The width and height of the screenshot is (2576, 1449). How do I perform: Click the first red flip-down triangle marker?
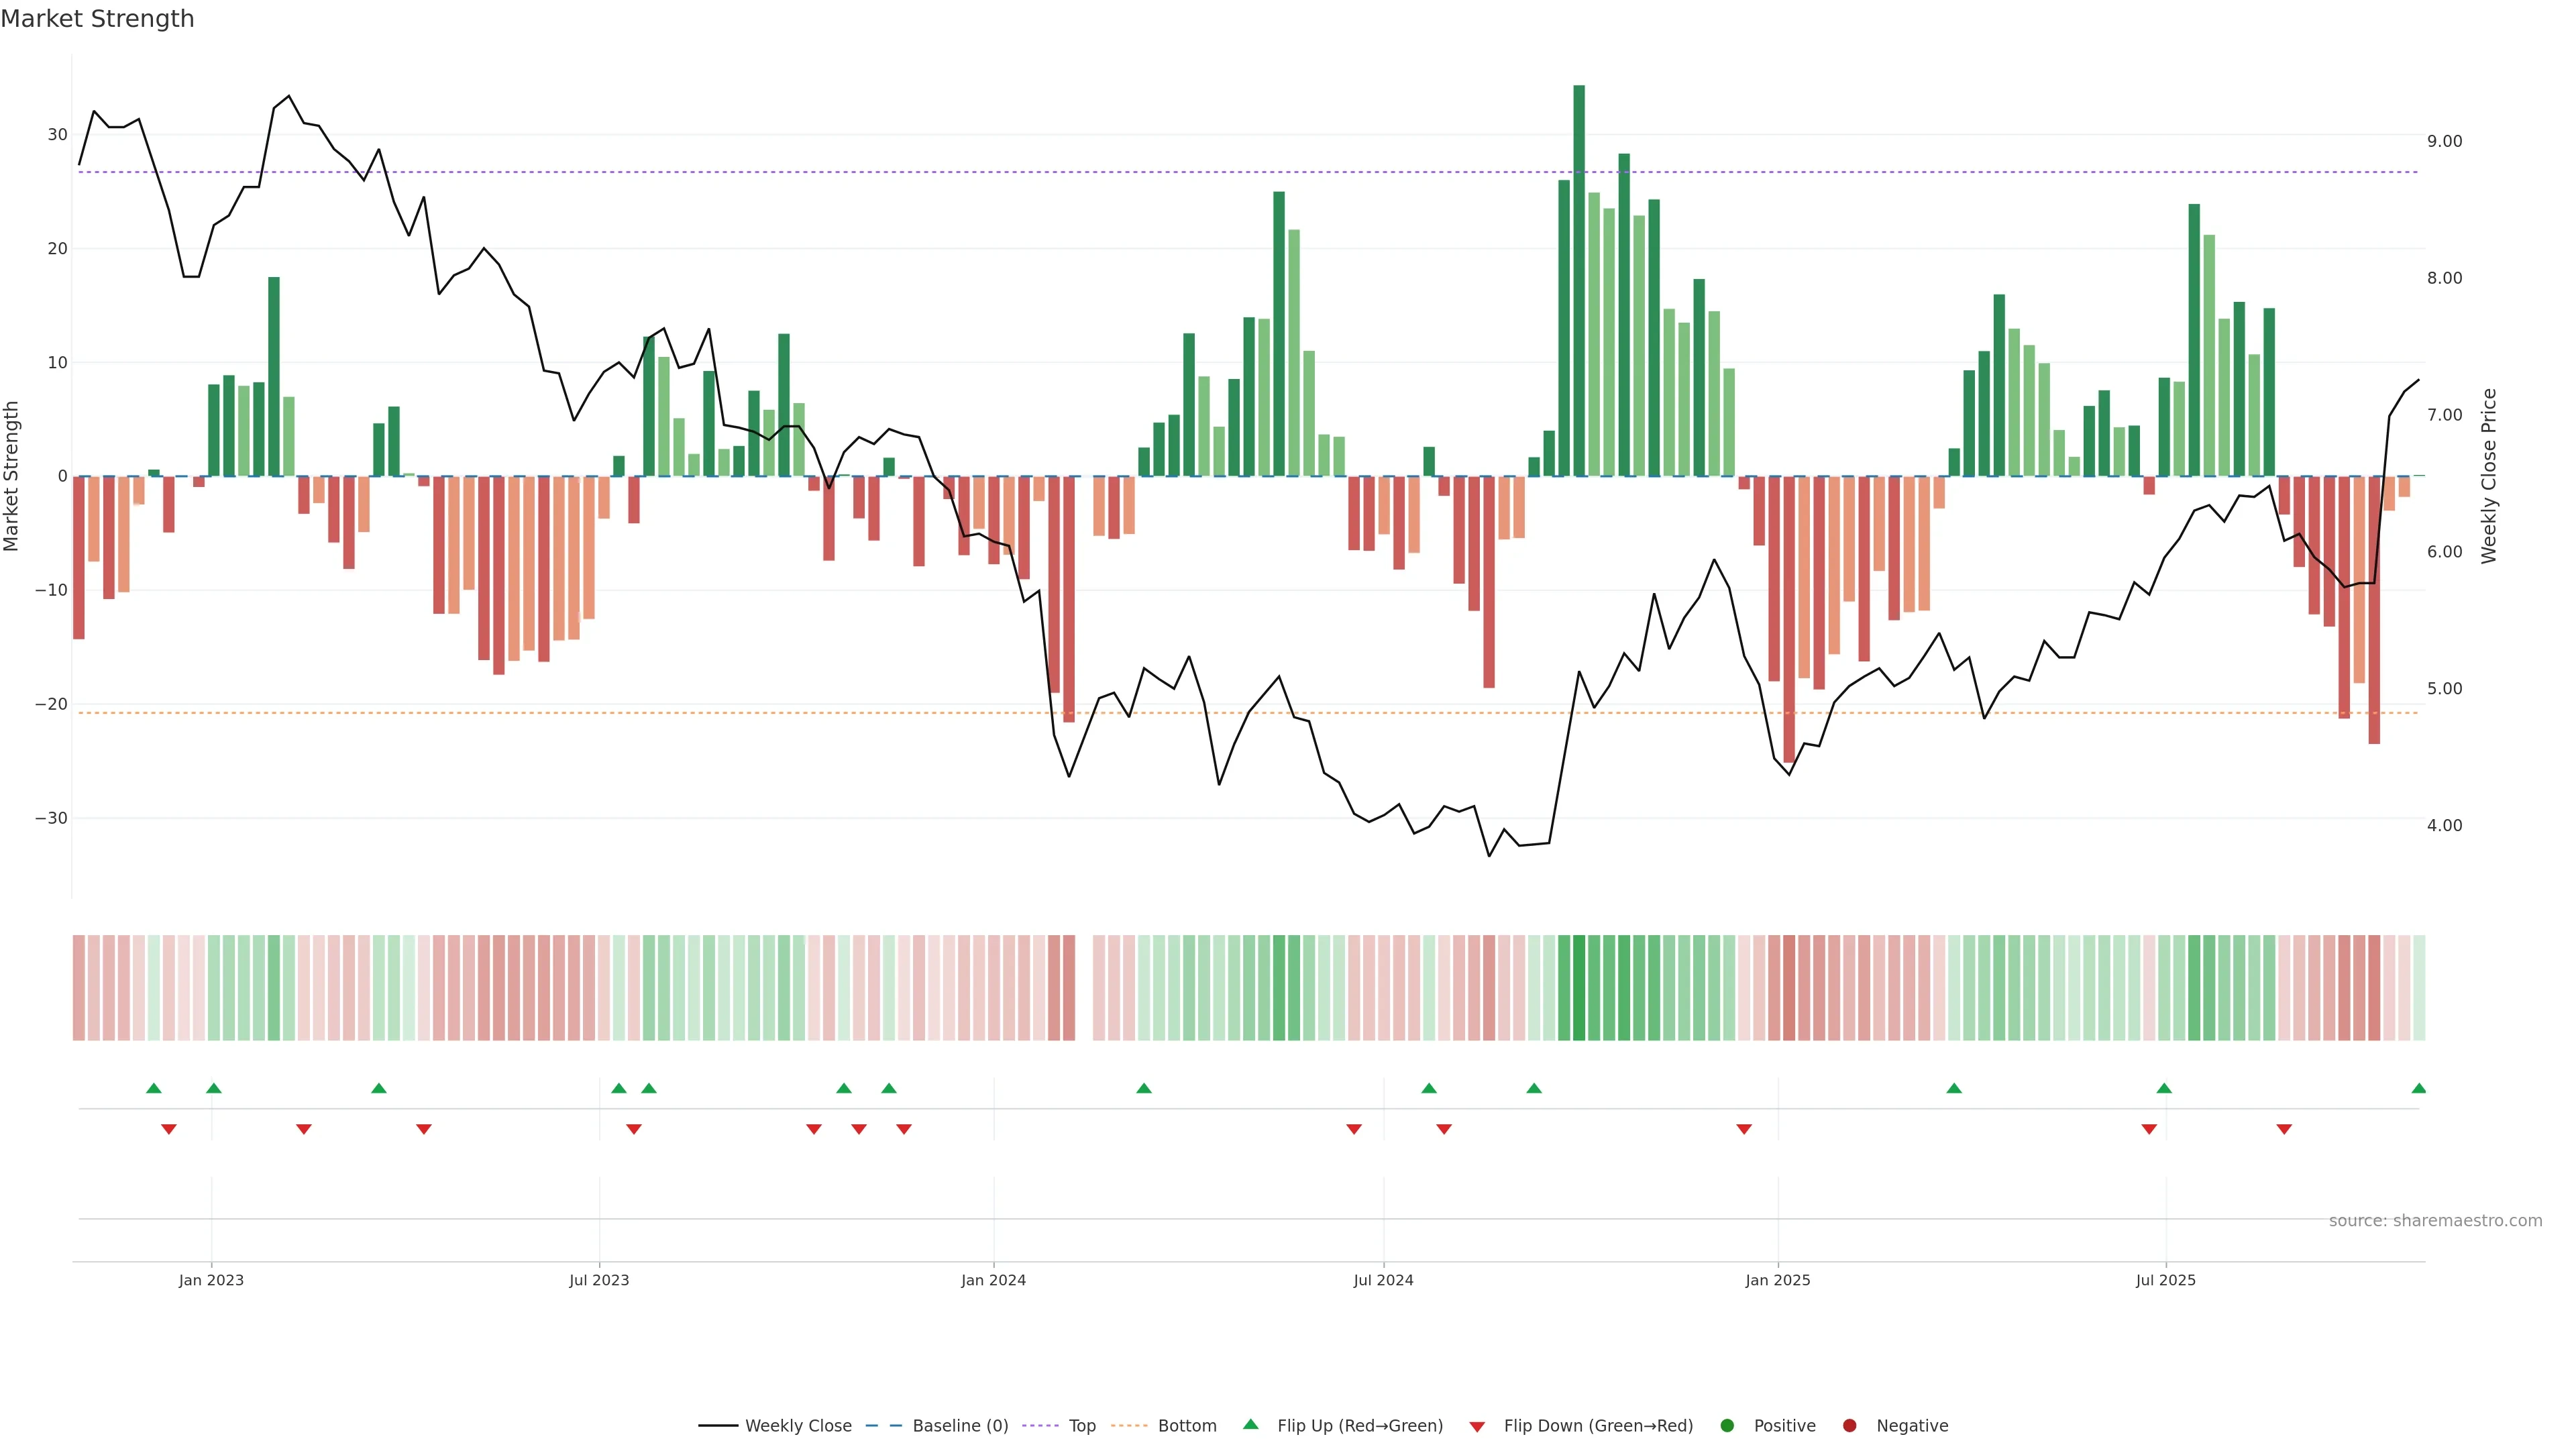[x=169, y=1129]
